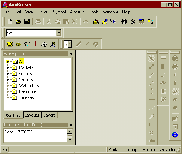Screen dimensions: 182x154
Task: Expand the Sectors tree node
Action: (x=7, y=79)
